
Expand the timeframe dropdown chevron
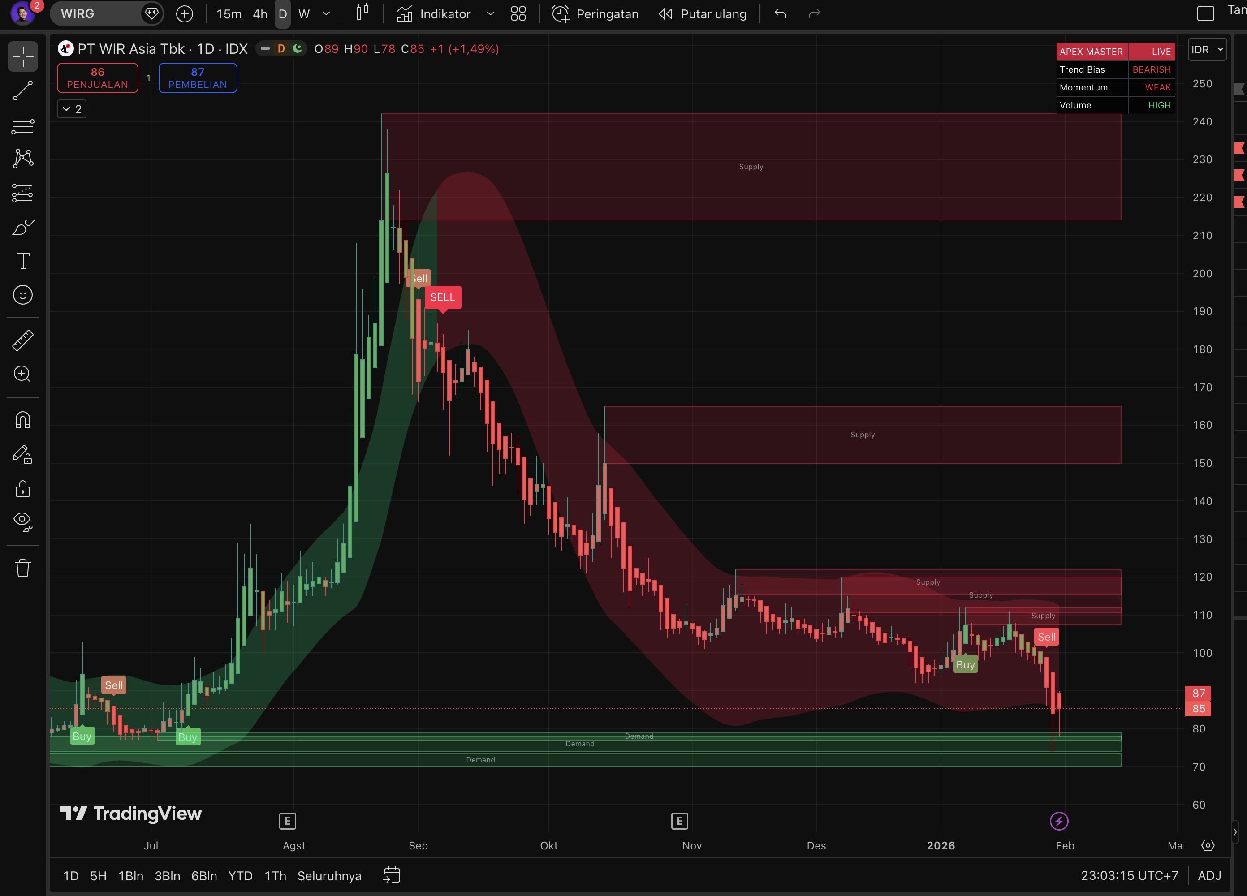coord(326,14)
